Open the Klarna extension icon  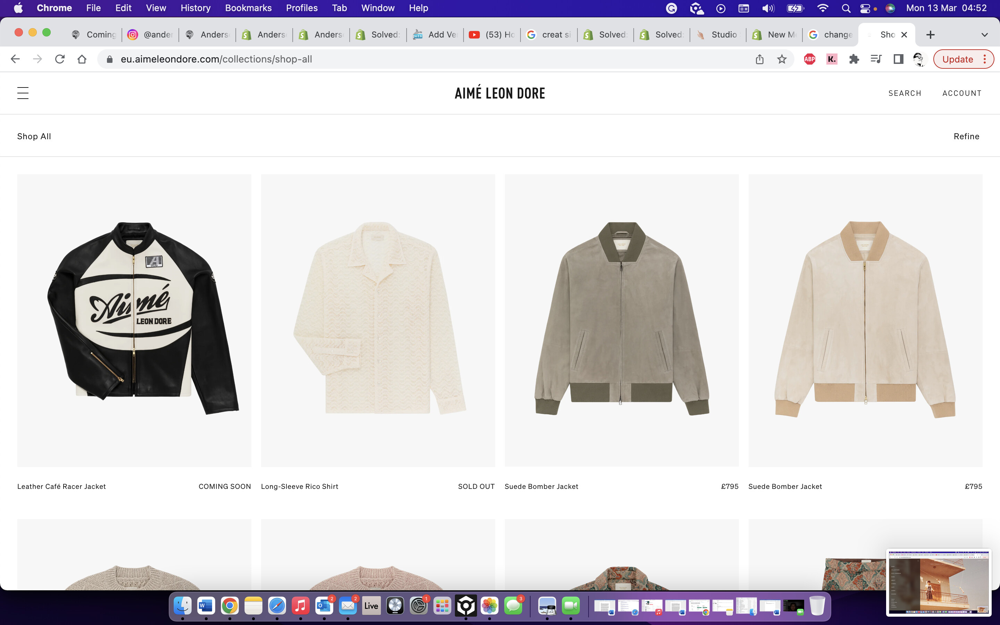tap(831, 59)
